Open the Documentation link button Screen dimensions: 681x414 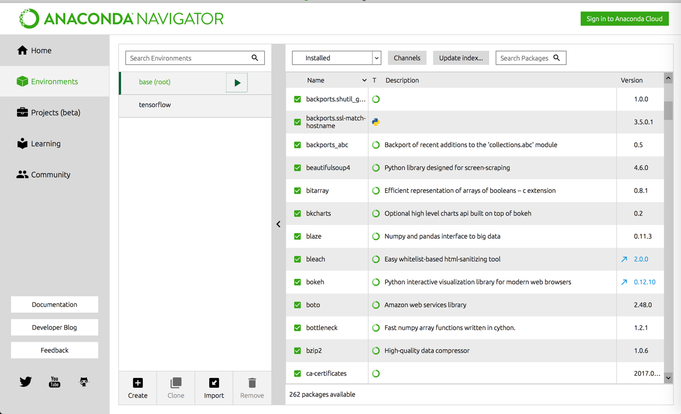(54, 305)
